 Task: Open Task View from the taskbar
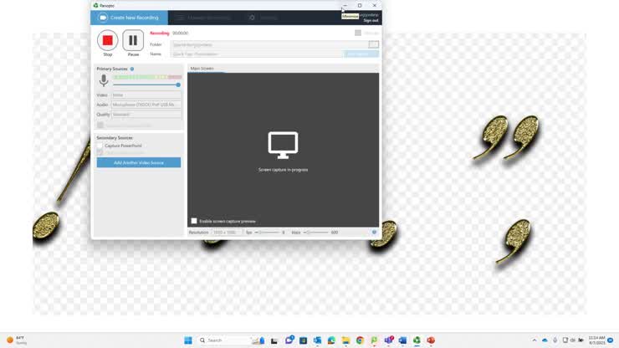[274, 340]
